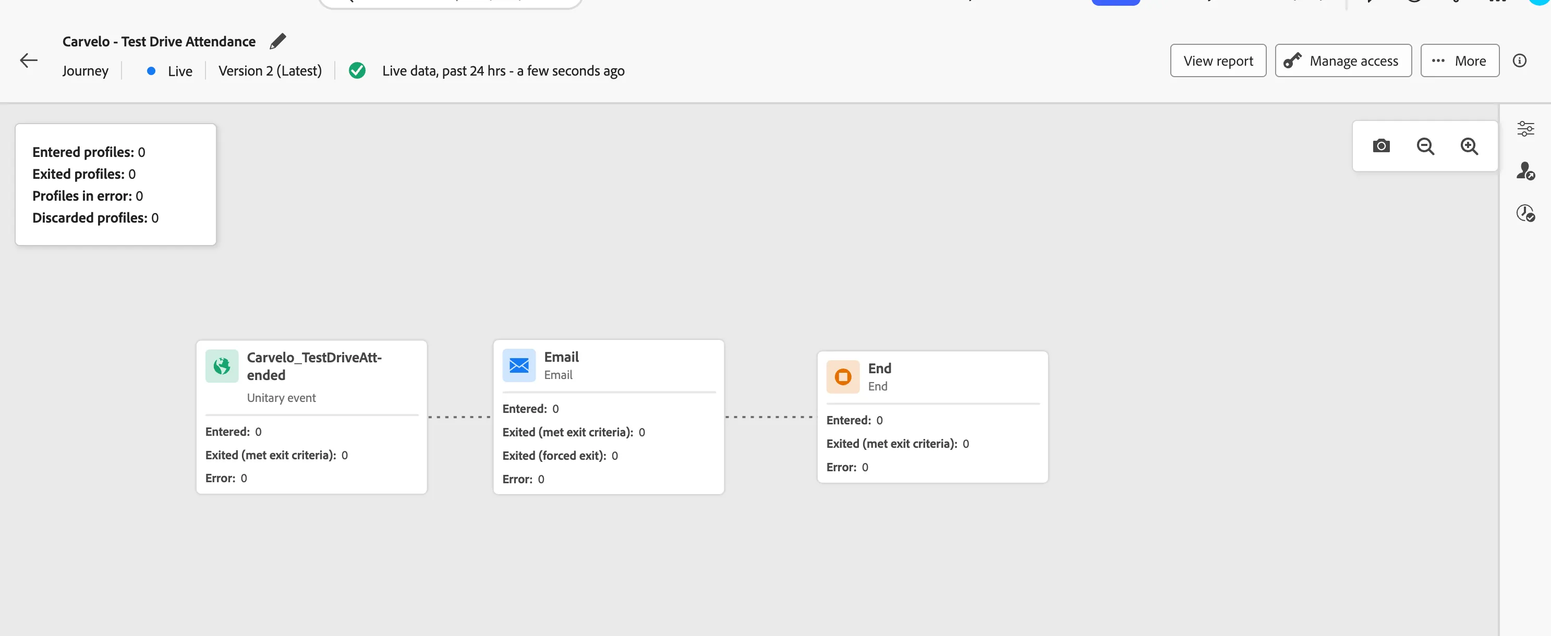
Task: Open the clock check side panel icon
Action: [x=1525, y=213]
